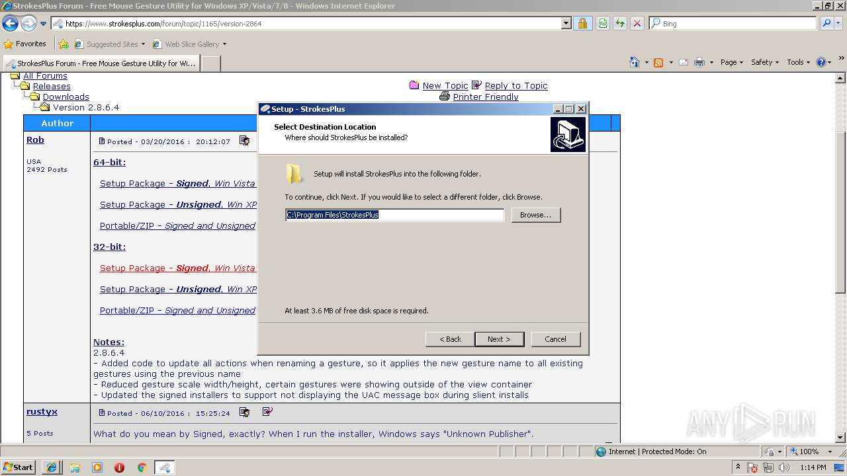Click the Printer Friendly printer icon

pos(445,97)
